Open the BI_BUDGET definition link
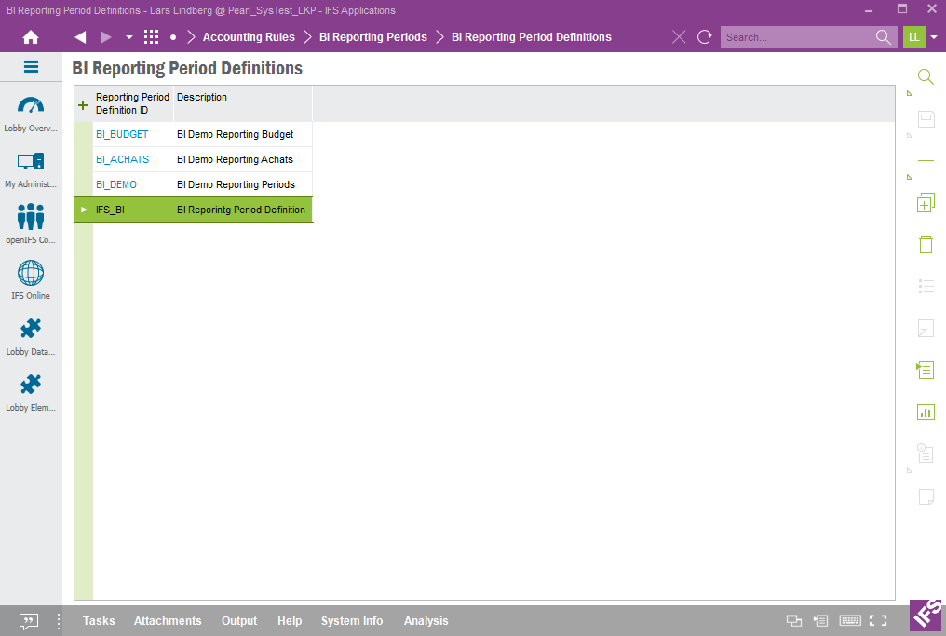This screenshot has width=946, height=636. point(122,135)
